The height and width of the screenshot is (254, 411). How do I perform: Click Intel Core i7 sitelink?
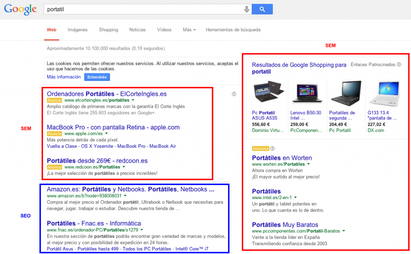(192, 249)
